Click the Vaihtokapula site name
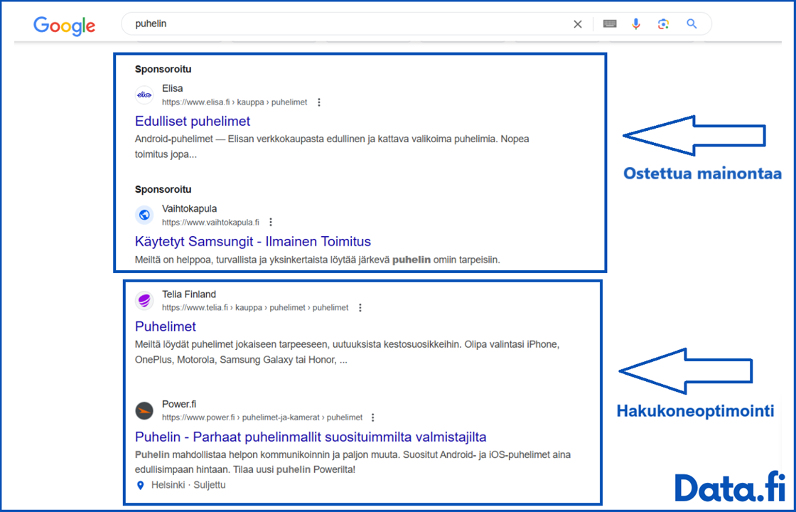The height and width of the screenshot is (512, 796). [189, 208]
